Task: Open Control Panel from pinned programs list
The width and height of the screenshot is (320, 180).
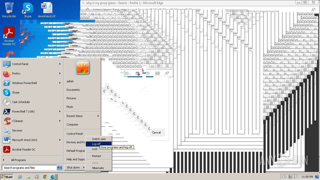Action: point(31,64)
